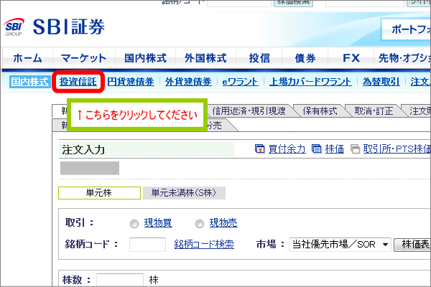The height and width of the screenshot is (287, 431).
Task: Open the 外国株式 main menu
Action: pos(205,58)
